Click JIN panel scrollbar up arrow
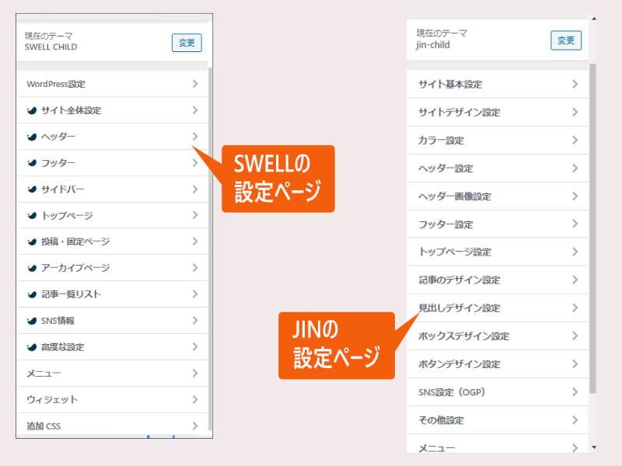 594,19
